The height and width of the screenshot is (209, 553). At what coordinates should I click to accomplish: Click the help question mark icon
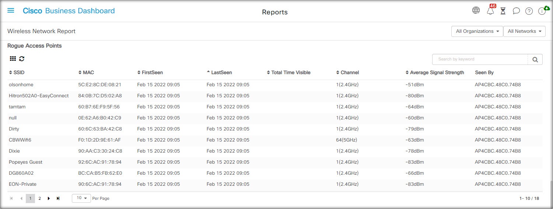pos(529,11)
